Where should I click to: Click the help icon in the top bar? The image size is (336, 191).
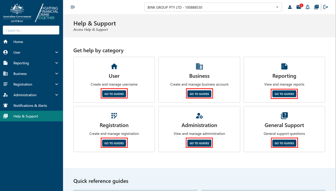[316, 7]
